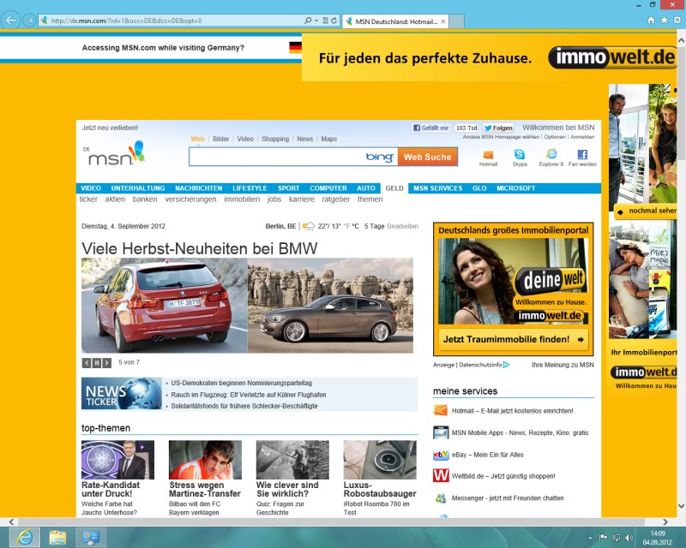Click the Messenger icon in meine services
Screen dimensions: 686x548
441,498
